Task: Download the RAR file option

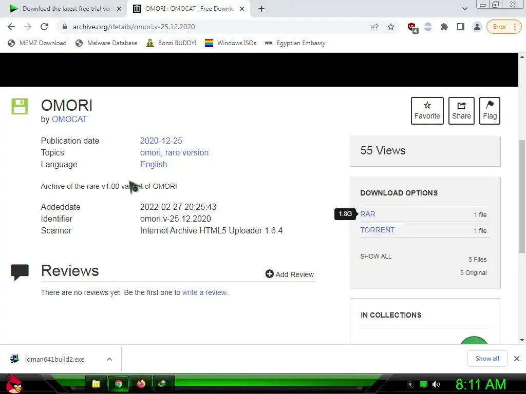Action: pyautogui.click(x=368, y=214)
